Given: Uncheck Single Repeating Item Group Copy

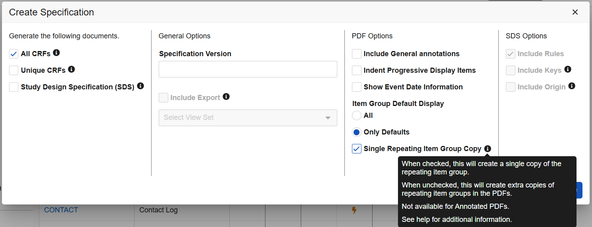Looking at the screenshot, I should point(357,149).
